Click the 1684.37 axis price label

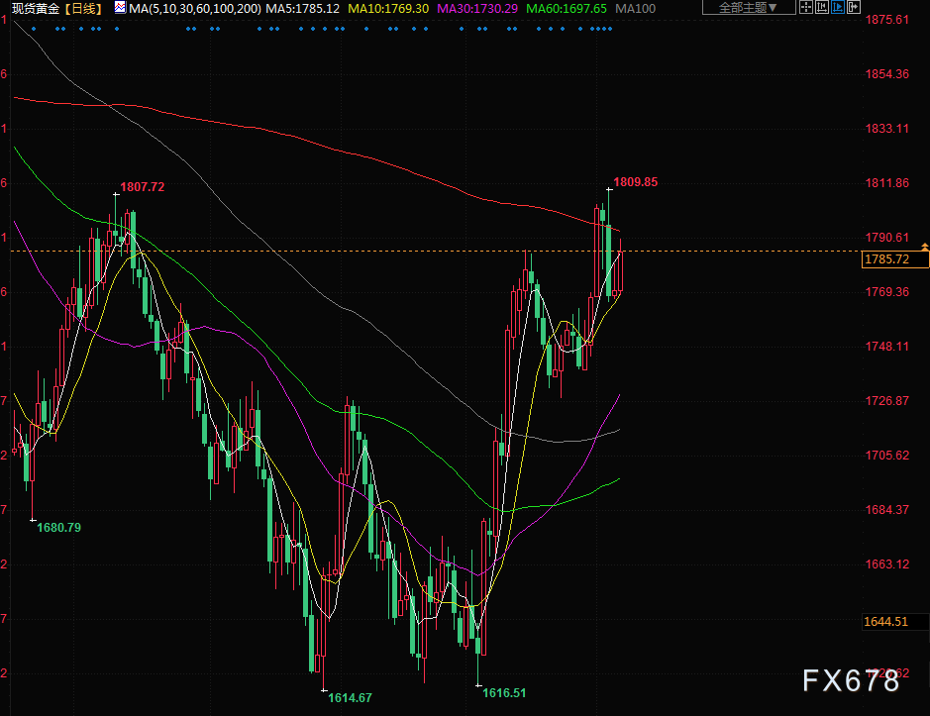coord(886,510)
